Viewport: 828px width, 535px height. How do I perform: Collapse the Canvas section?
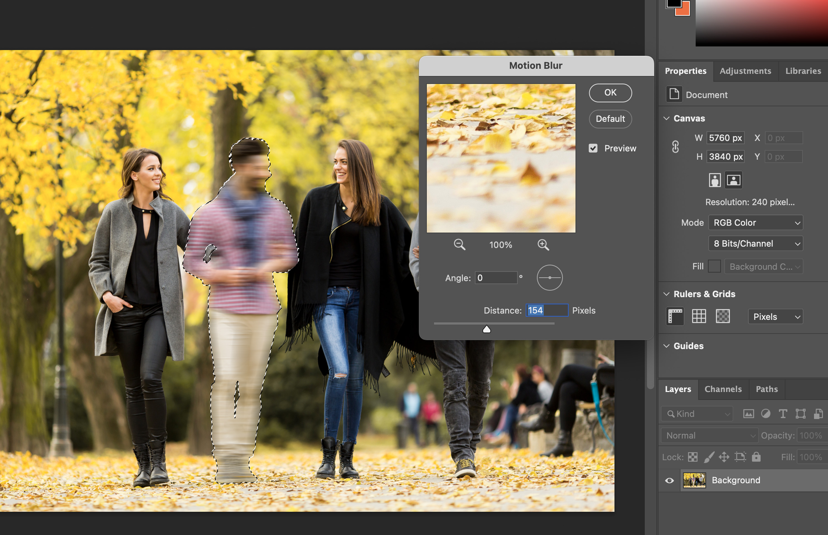point(666,118)
